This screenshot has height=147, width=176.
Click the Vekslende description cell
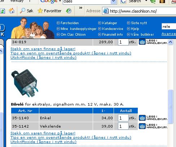[66, 126]
